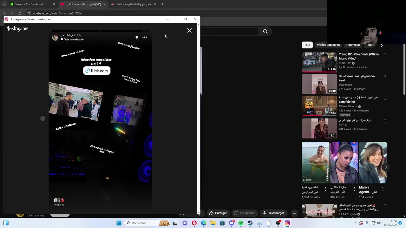Close the Kick Dashboard tab
This screenshot has width=406, height=228.
(x=54, y=4)
